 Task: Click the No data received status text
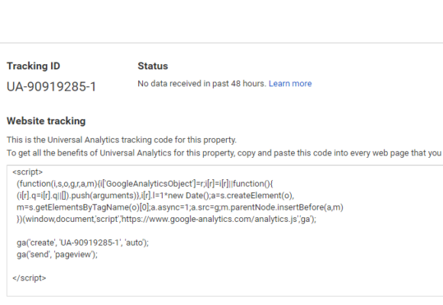point(202,84)
